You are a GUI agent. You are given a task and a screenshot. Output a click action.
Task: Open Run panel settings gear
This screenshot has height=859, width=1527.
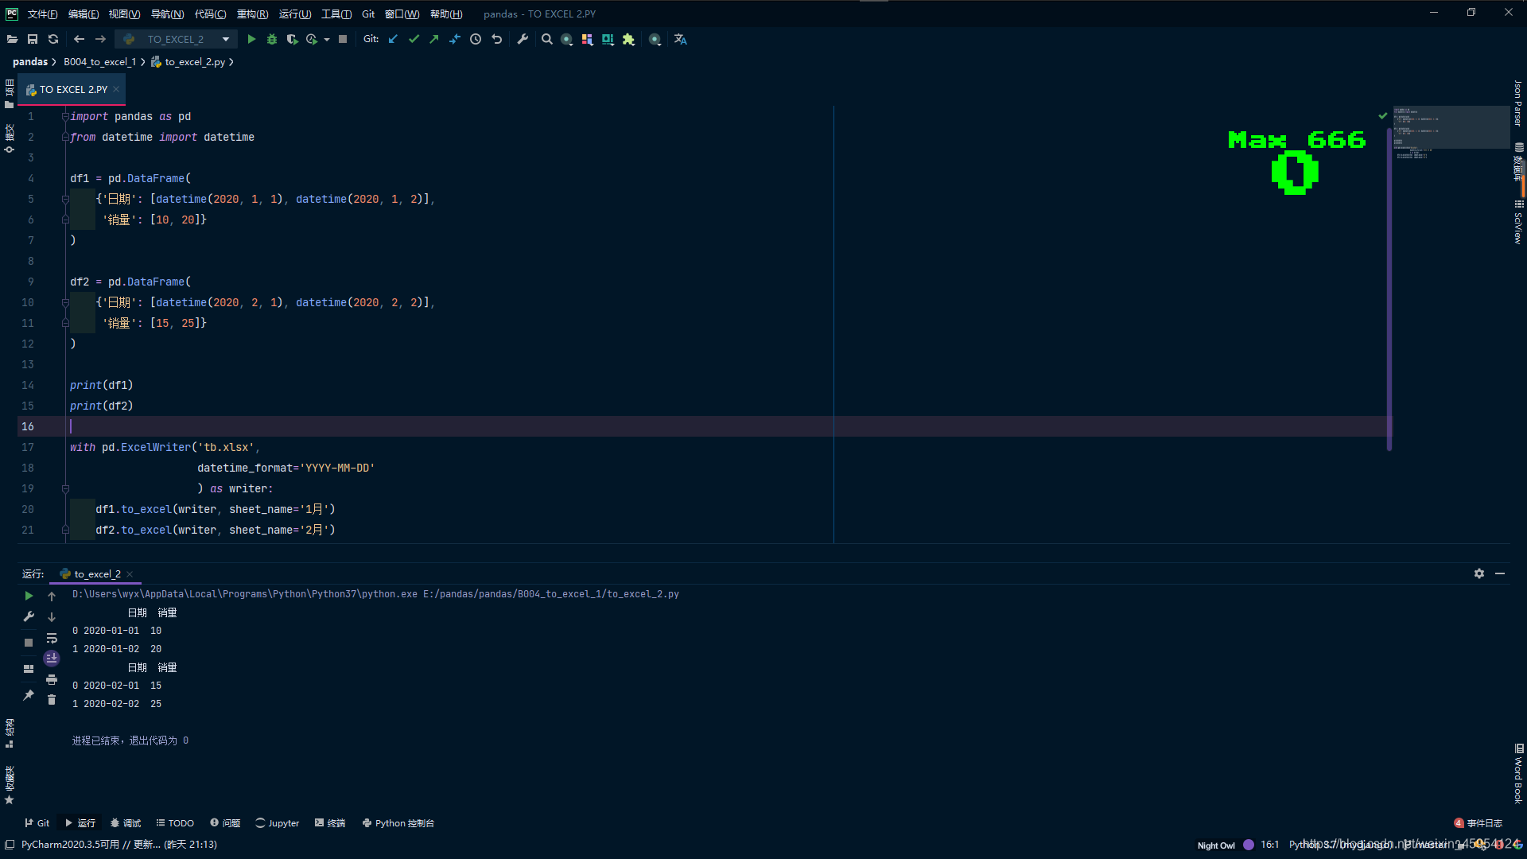(x=1479, y=573)
